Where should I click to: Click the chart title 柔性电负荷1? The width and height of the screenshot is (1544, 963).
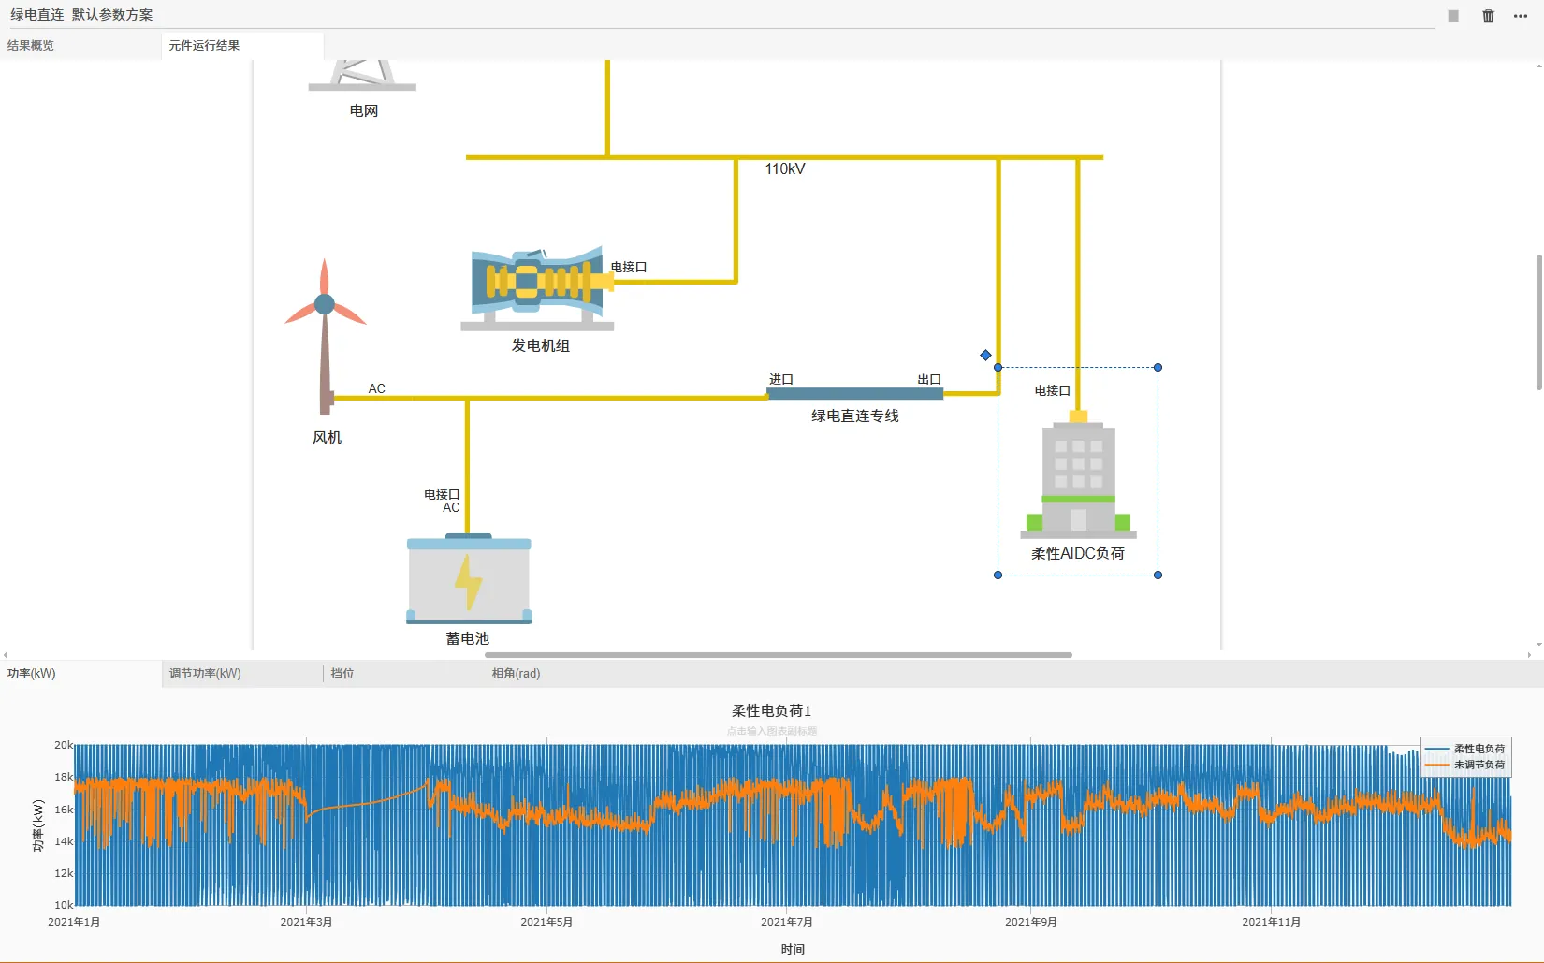[772, 711]
